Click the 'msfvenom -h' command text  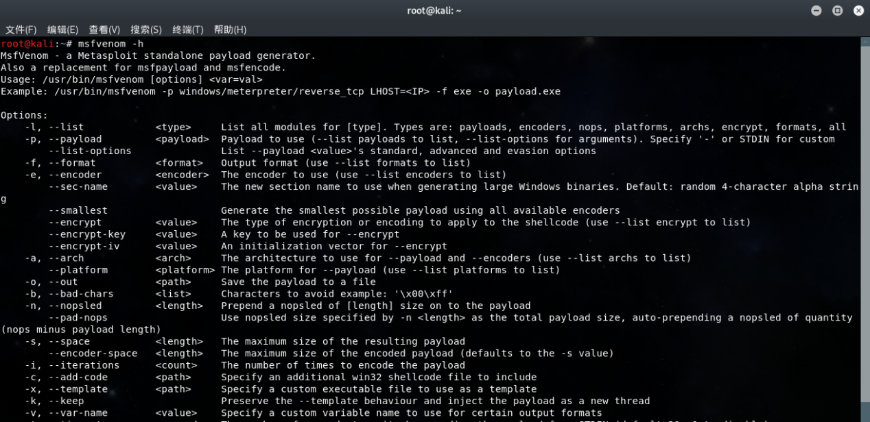coord(110,44)
